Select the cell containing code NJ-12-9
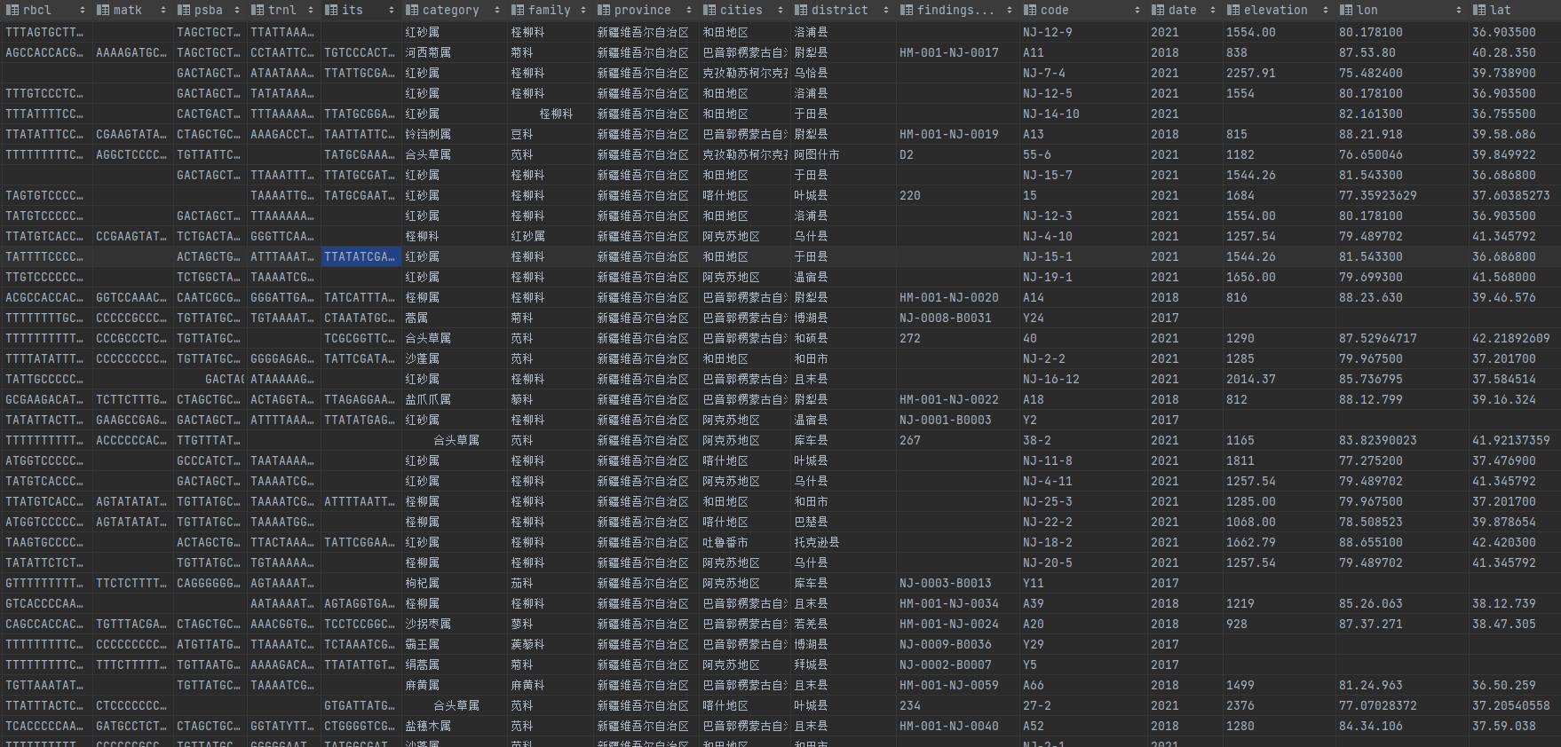This screenshot has width=1561, height=747. click(1047, 32)
